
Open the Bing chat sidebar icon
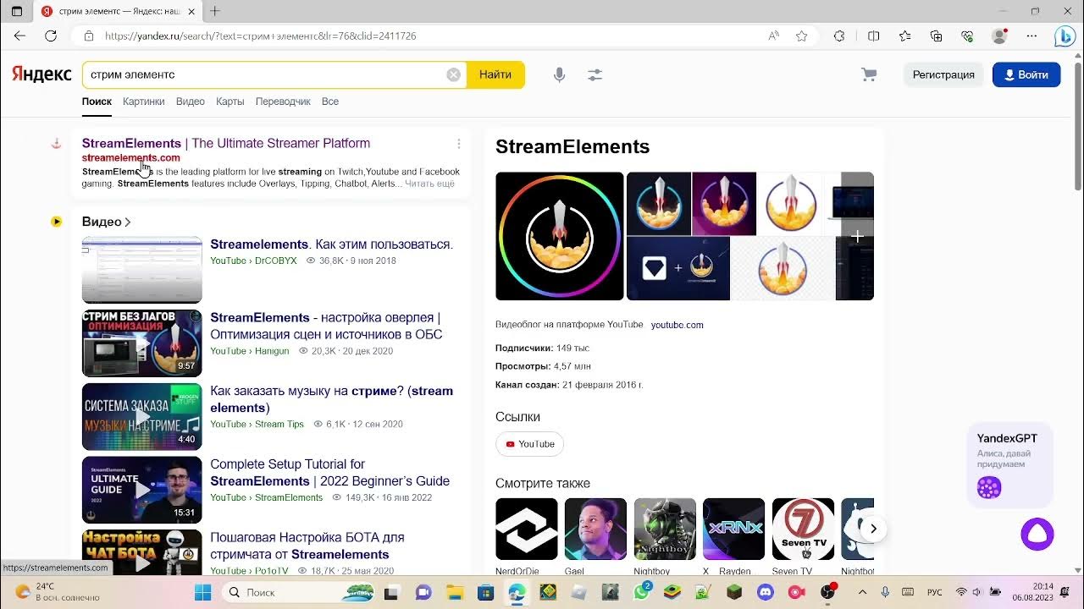[x=1065, y=36]
